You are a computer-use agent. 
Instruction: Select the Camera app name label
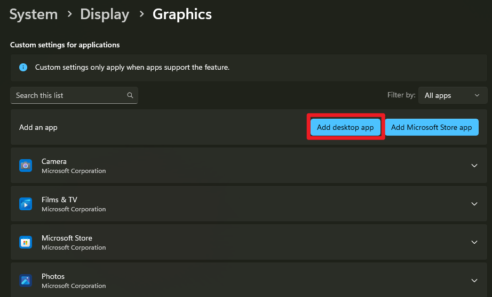54,161
